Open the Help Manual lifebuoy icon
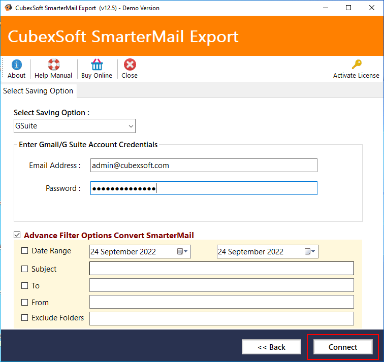The width and height of the screenshot is (384, 362). (x=53, y=65)
